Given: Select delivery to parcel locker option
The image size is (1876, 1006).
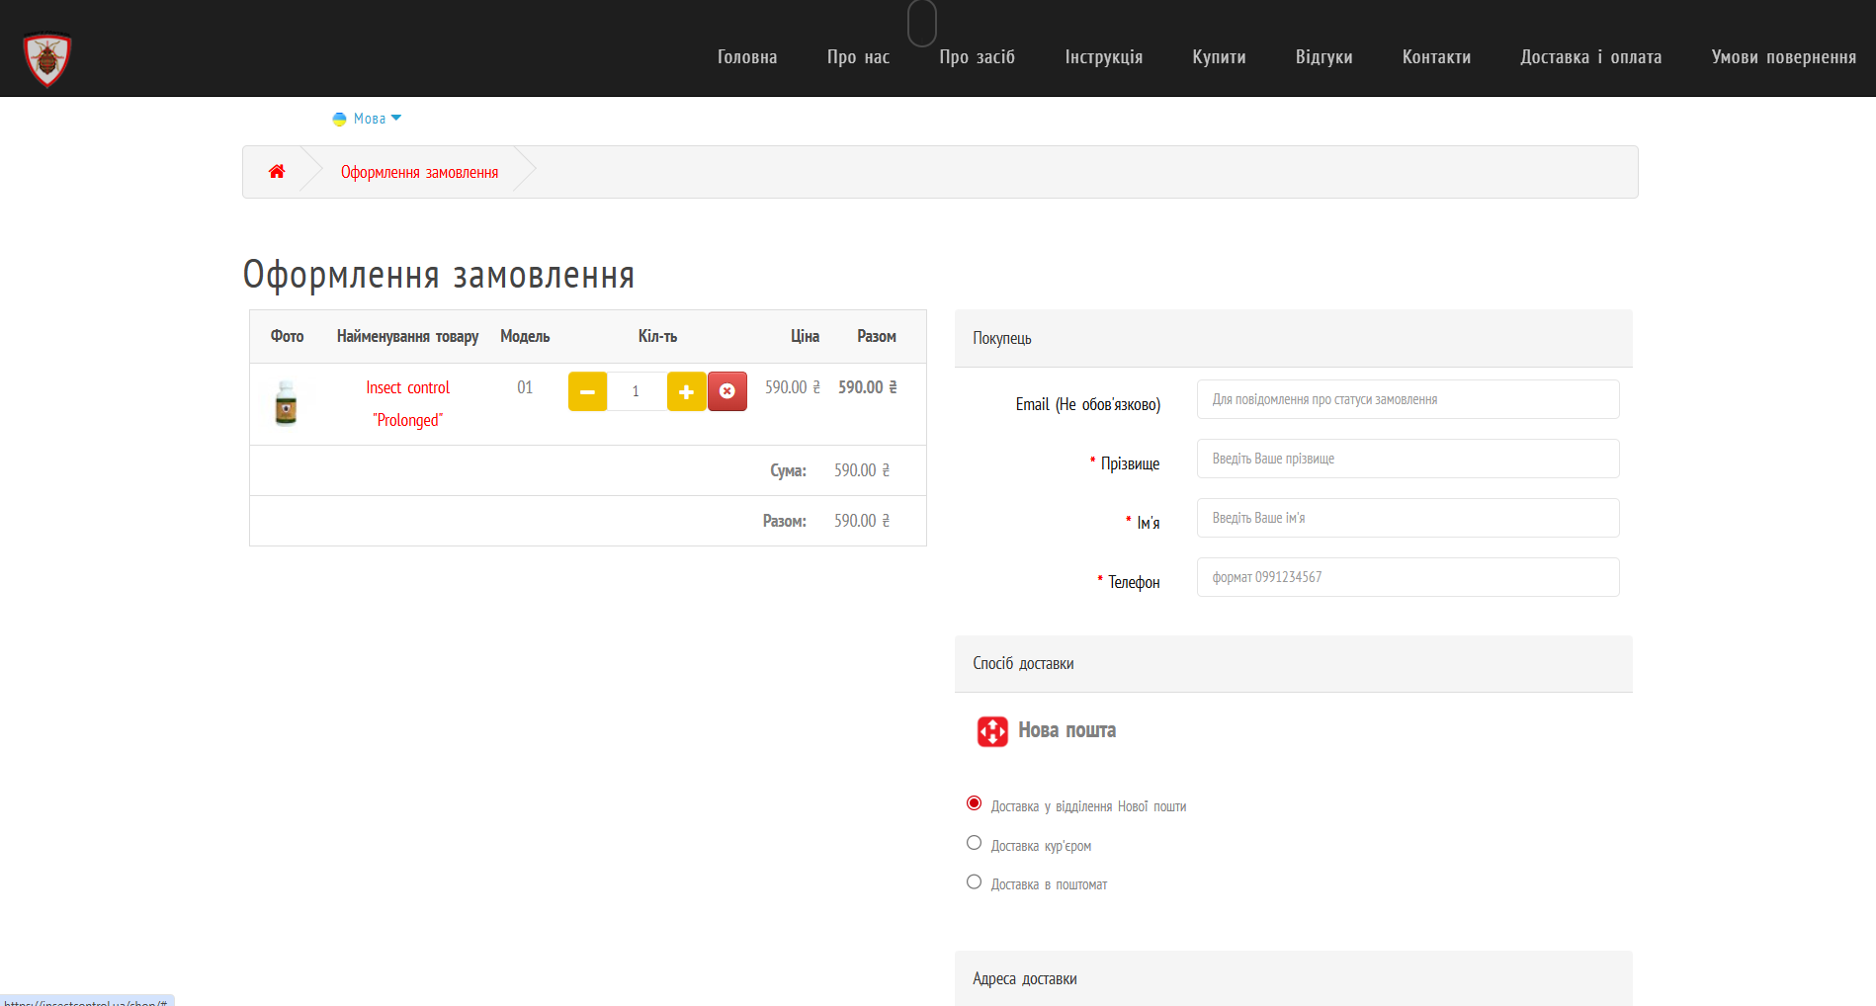Looking at the screenshot, I should pyautogui.click(x=975, y=882).
